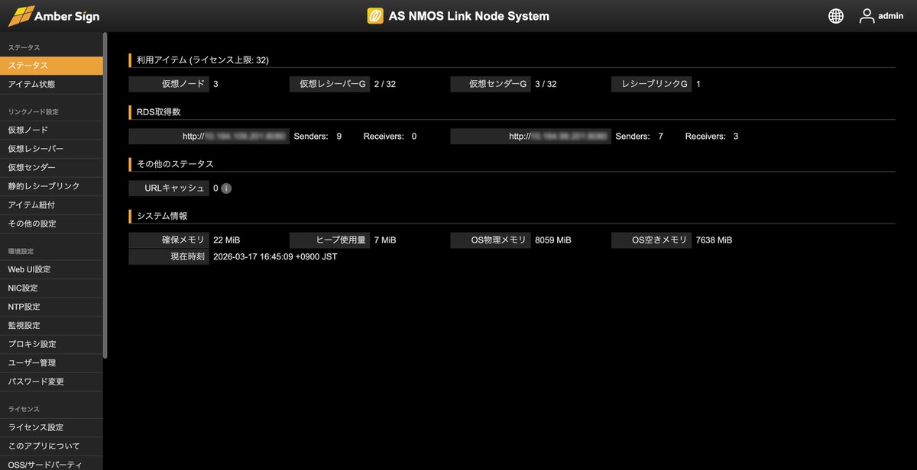Open その他の設定 page
This screenshot has height=470, width=917.
(x=51, y=224)
